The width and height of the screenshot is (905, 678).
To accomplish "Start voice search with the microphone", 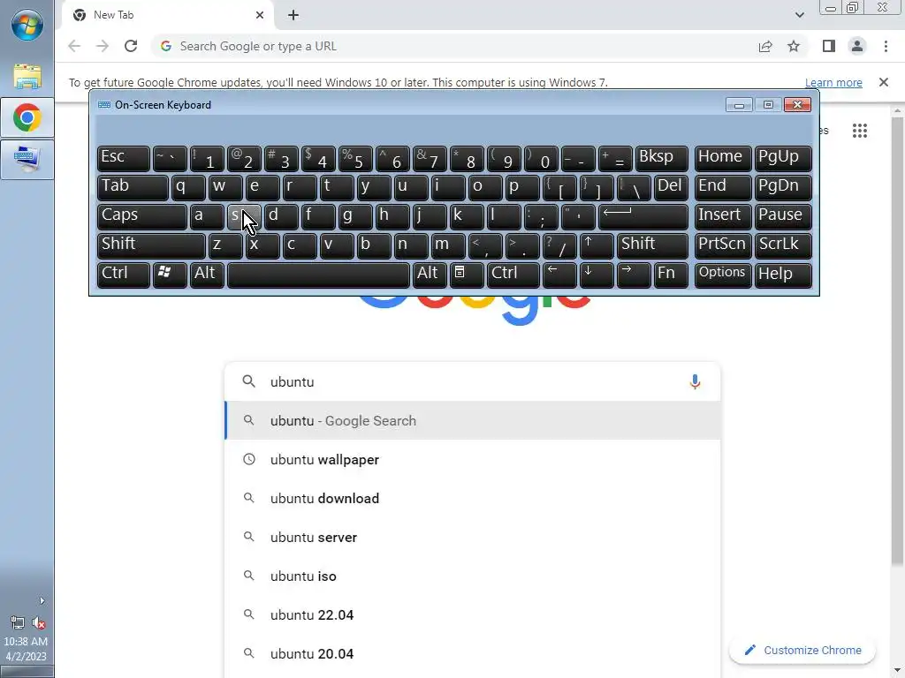I will (x=695, y=381).
